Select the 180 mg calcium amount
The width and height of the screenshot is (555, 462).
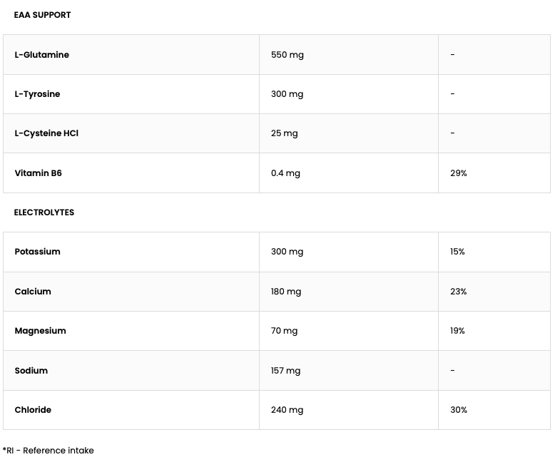[286, 292]
